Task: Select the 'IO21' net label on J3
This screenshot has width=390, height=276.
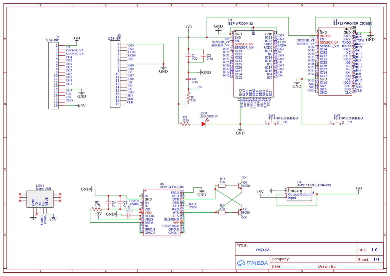Action: point(130,59)
